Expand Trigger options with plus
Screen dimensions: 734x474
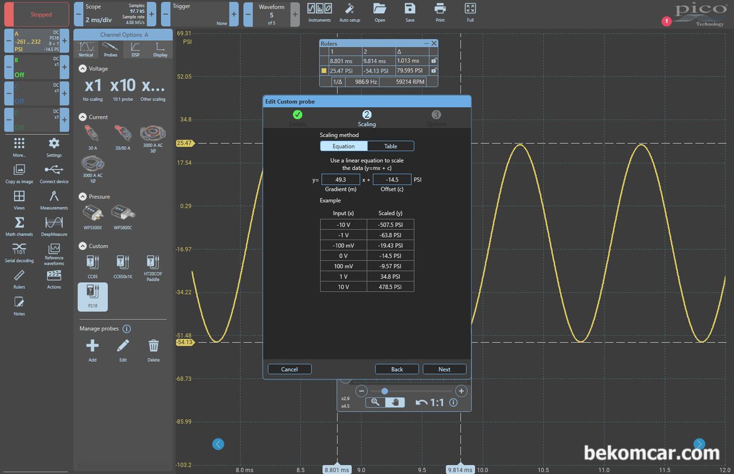234,14
